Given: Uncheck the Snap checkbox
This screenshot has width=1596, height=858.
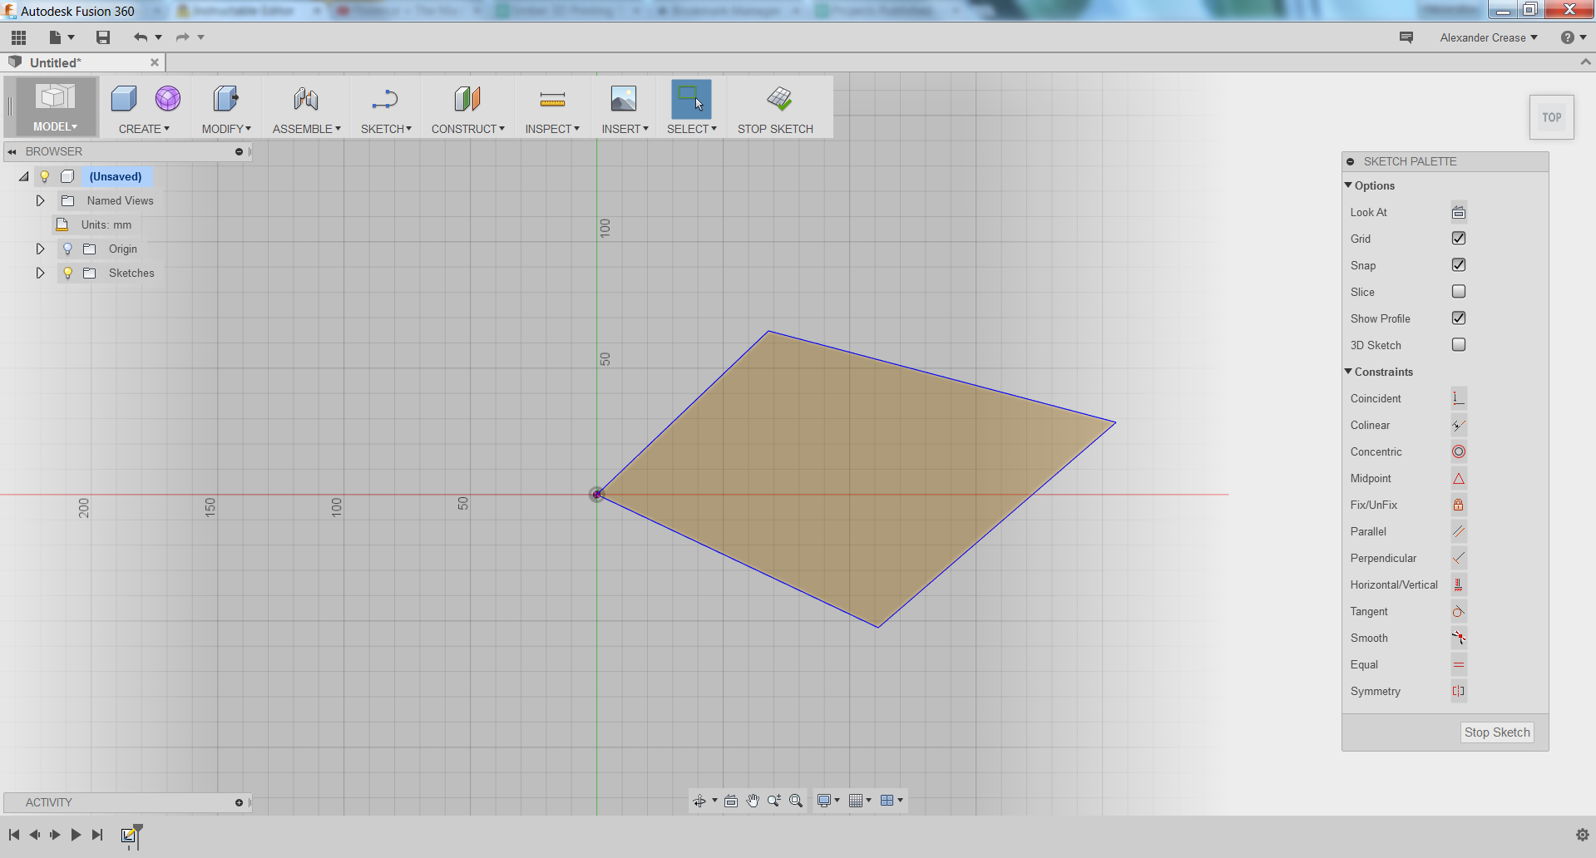Looking at the screenshot, I should click(x=1459, y=265).
